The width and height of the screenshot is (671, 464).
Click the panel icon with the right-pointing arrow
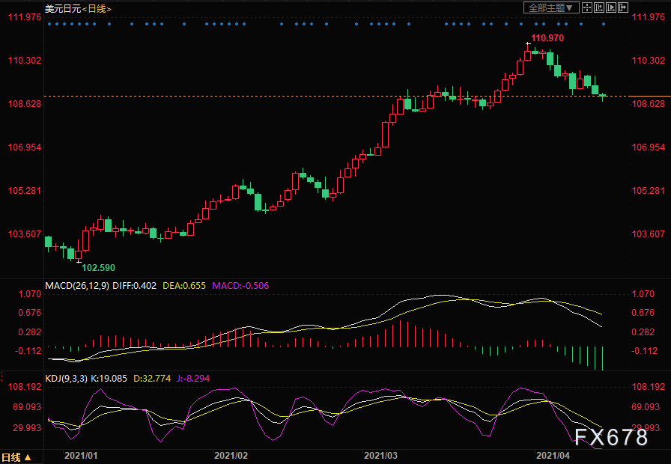pos(623,7)
